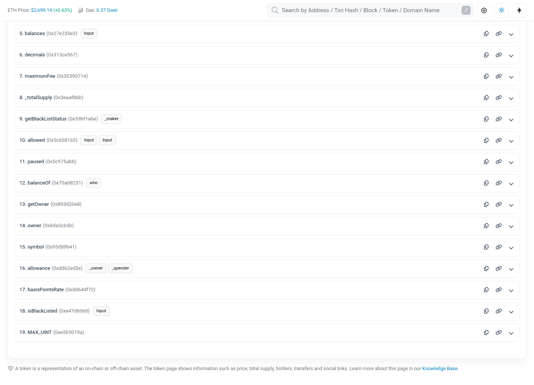Copy the paused method name
Screen dimensions: 534x385
[x=486, y=162]
